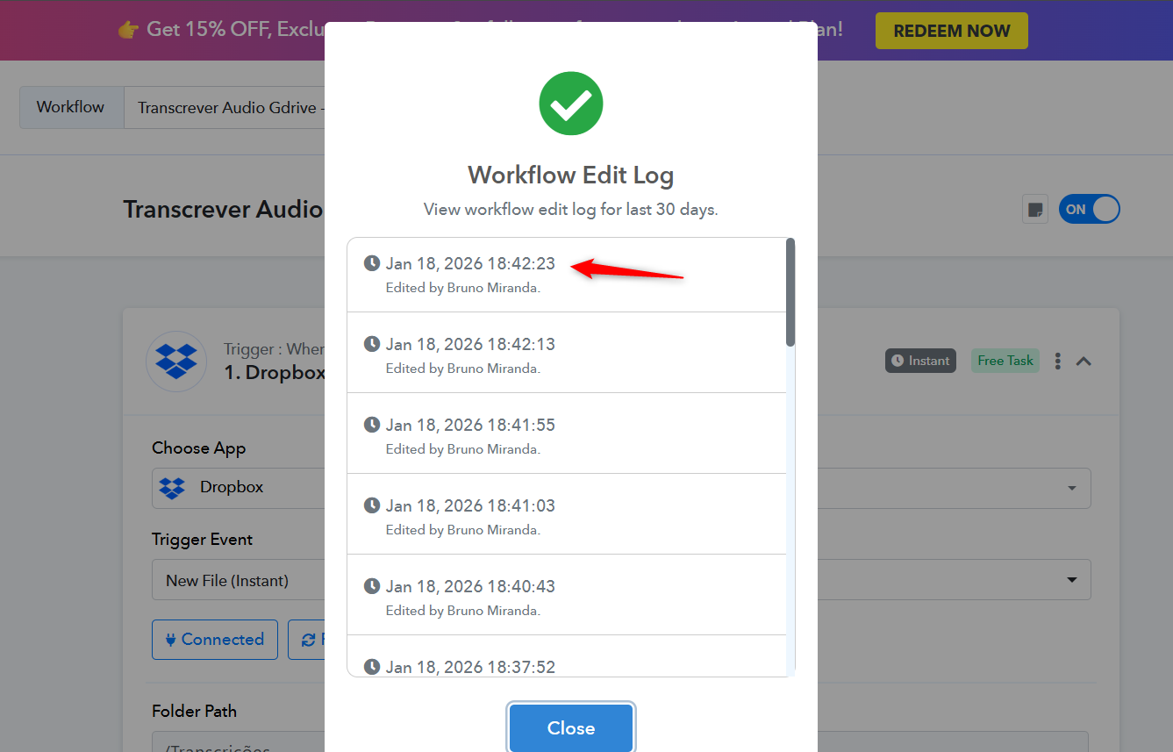Open the workflow notes icon beside ON switch
The height and width of the screenshot is (752, 1173).
(1035, 210)
